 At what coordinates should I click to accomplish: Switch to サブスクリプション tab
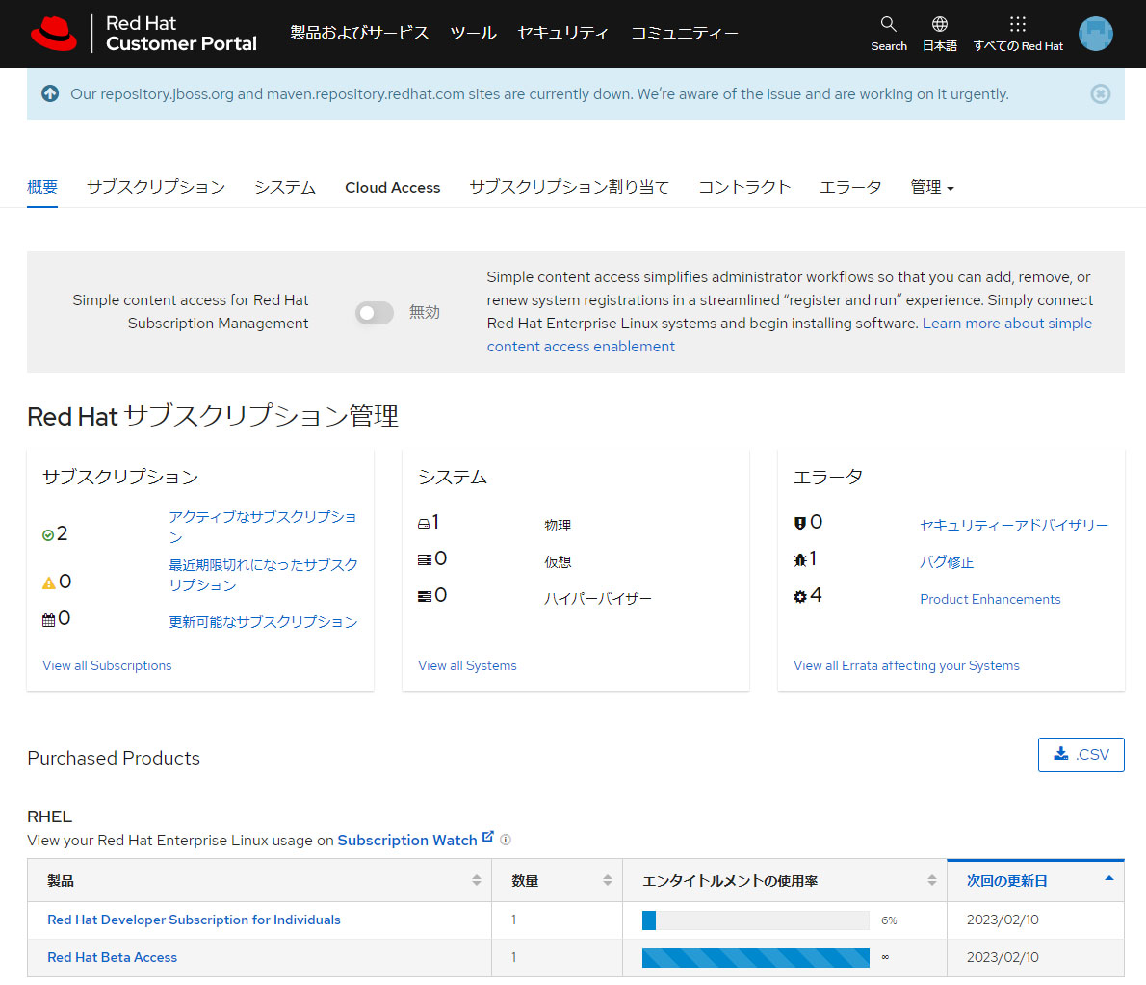point(156,187)
